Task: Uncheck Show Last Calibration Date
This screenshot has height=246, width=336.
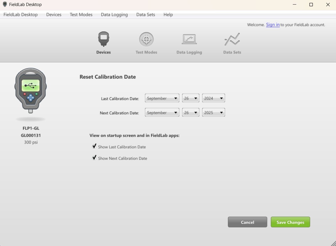Action: click(x=94, y=146)
